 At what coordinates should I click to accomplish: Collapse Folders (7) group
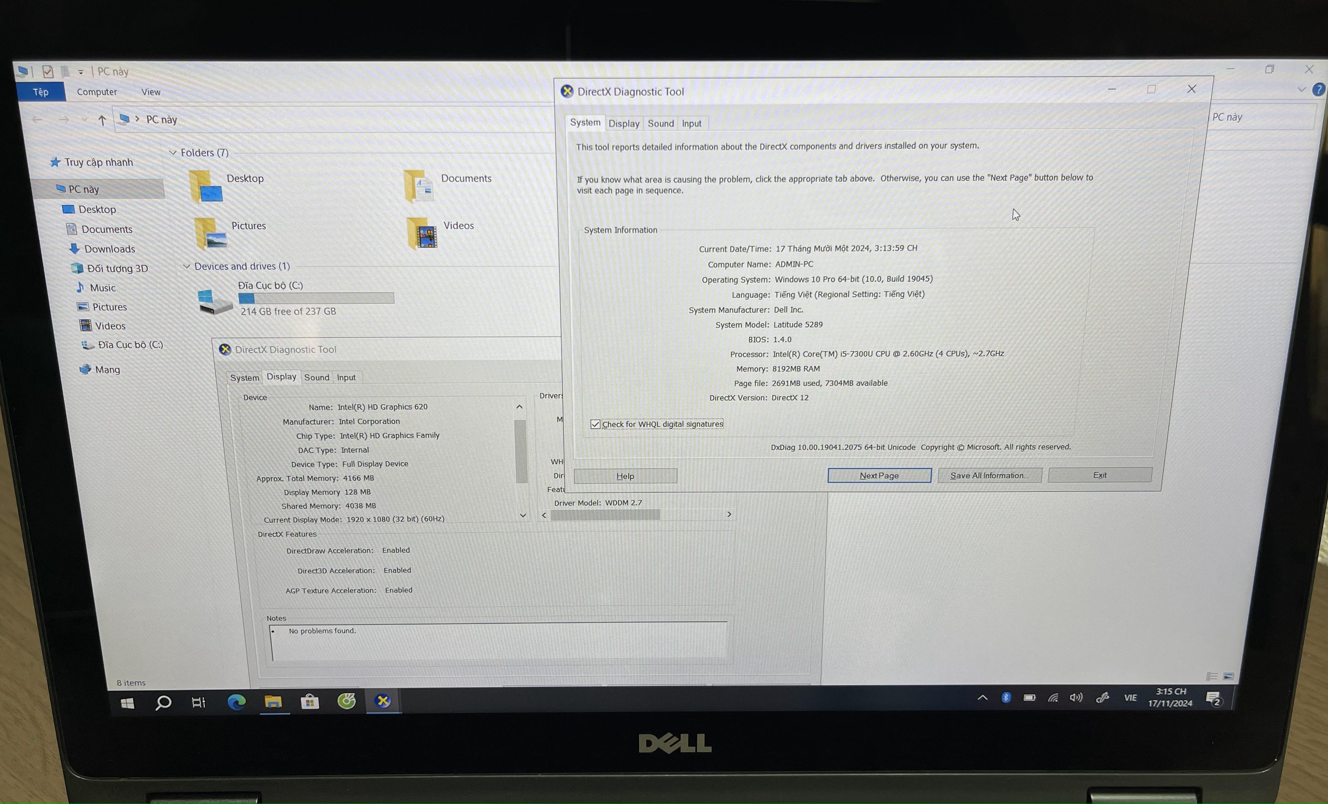pyautogui.click(x=173, y=153)
